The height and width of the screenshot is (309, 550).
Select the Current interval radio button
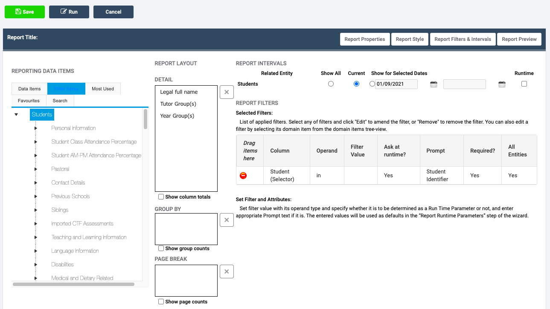[x=356, y=84]
